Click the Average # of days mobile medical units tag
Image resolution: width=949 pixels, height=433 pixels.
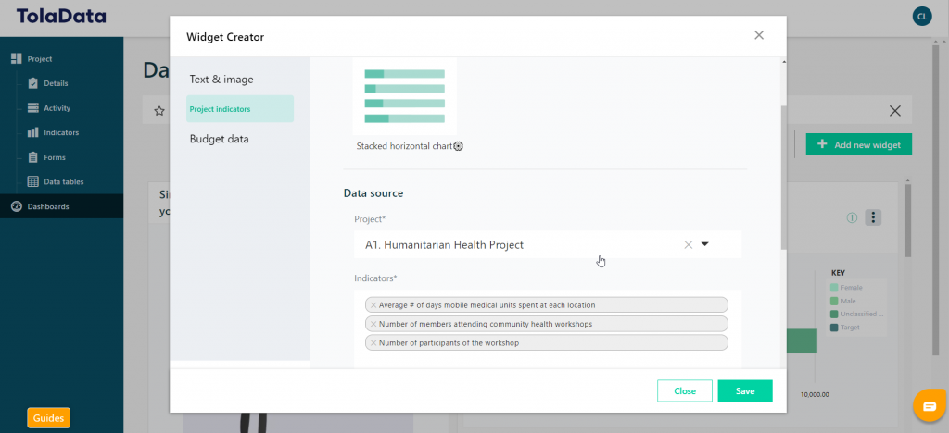[547, 305]
